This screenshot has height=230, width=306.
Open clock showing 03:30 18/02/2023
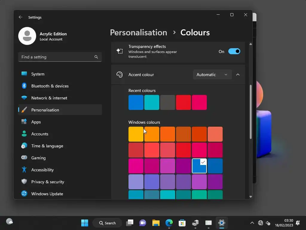pos(284,223)
